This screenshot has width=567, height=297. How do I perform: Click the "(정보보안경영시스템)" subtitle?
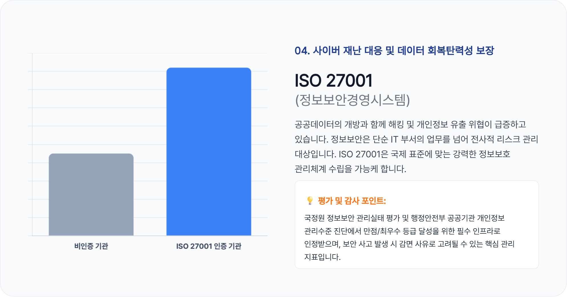[x=352, y=100]
